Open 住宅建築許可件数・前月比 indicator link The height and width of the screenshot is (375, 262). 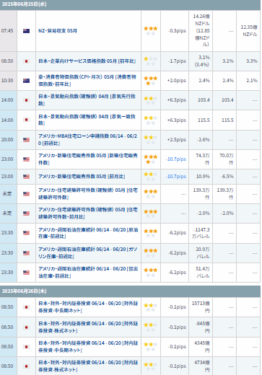coord(88,213)
